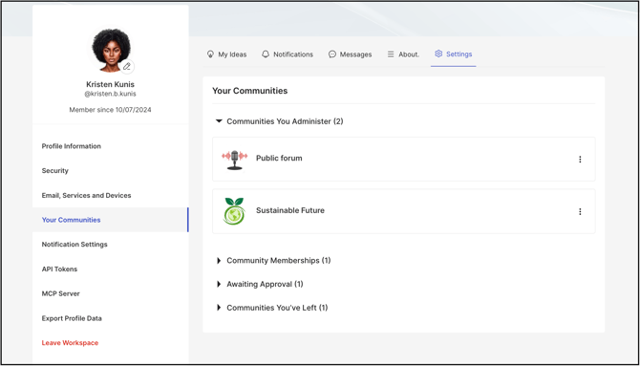The width and height of the screenshot is (640, 366).
Task: Open kebab menu for Public forum
Action: point(580,160)
